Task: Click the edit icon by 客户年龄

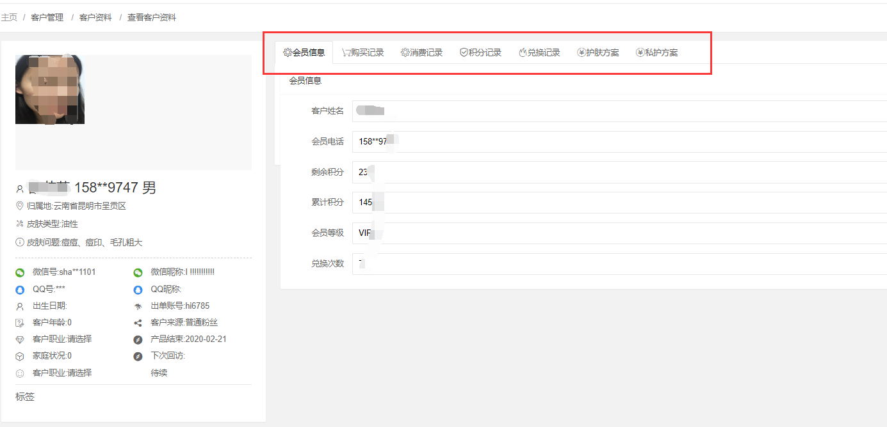Action: [20, 323]
